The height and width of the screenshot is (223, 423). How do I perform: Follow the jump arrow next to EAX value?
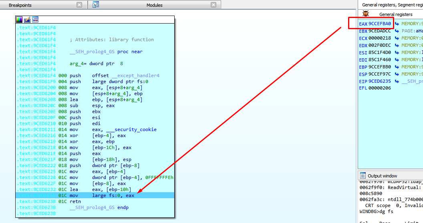(x=397, y=24)
